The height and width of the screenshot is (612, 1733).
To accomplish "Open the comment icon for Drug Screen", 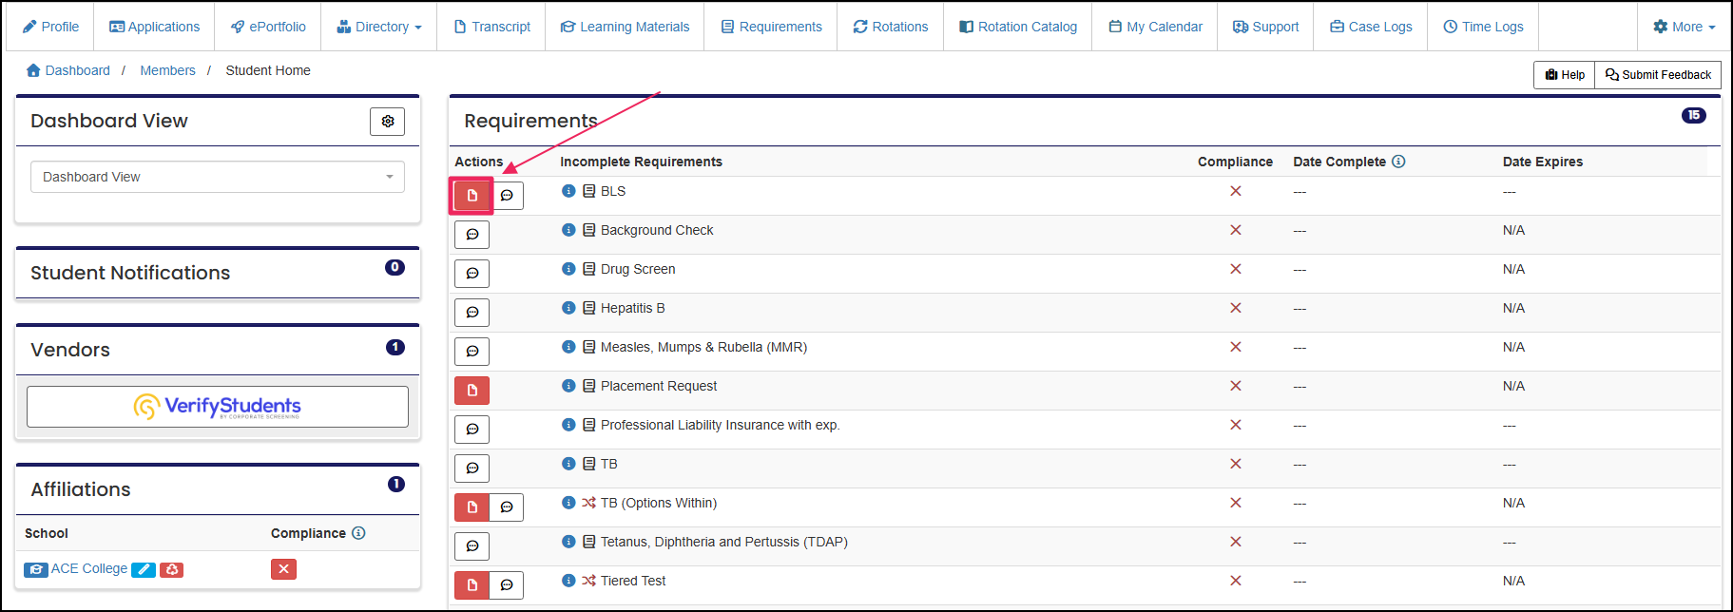I will (x=472, y=274).
